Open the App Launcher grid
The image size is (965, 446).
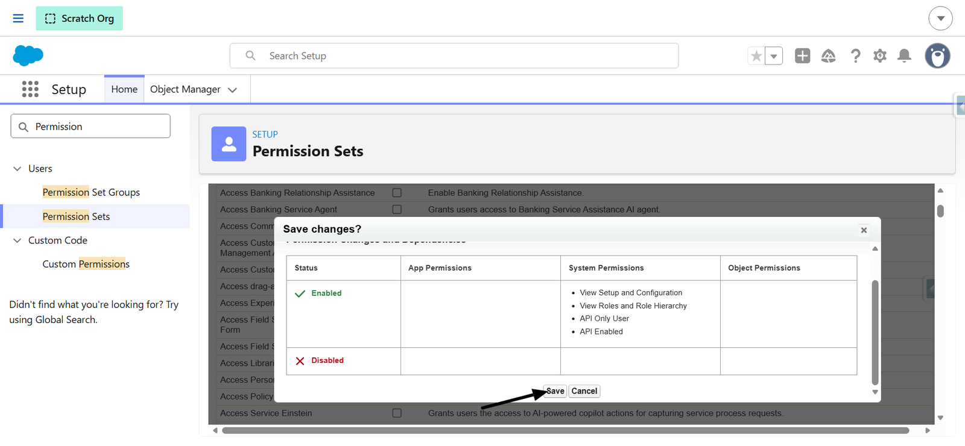coord(30,89)
